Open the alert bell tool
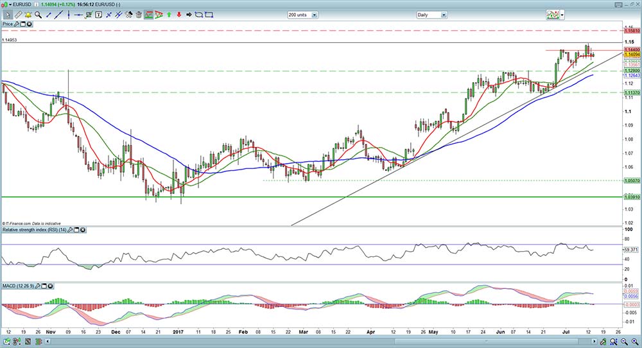642x348 pixels. (x=28, y=15)
